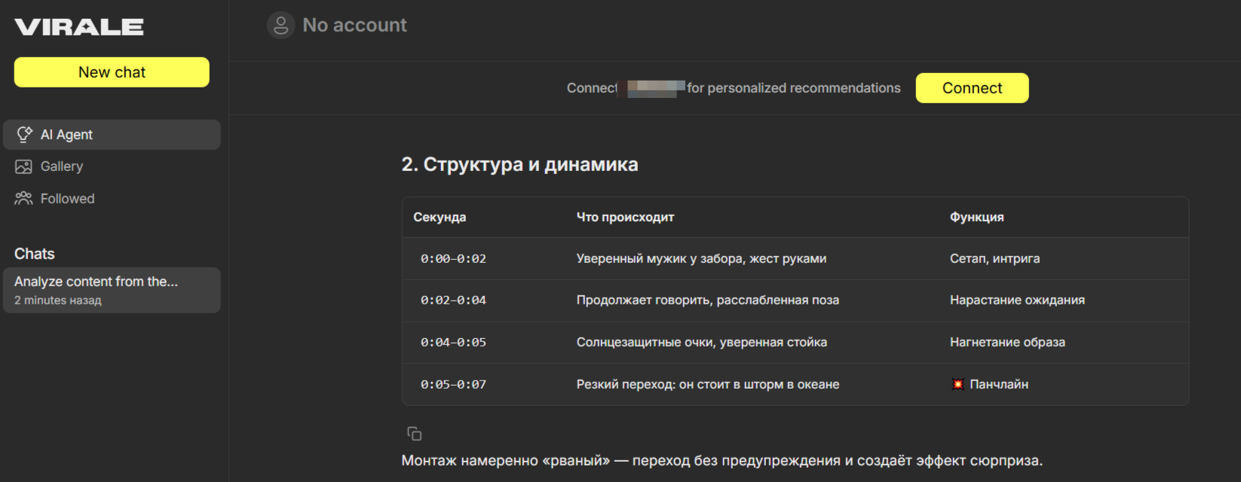Start a New chat
Image resolution: width=1241 pixels, height=482 pixels.
[x=112, y=72]
